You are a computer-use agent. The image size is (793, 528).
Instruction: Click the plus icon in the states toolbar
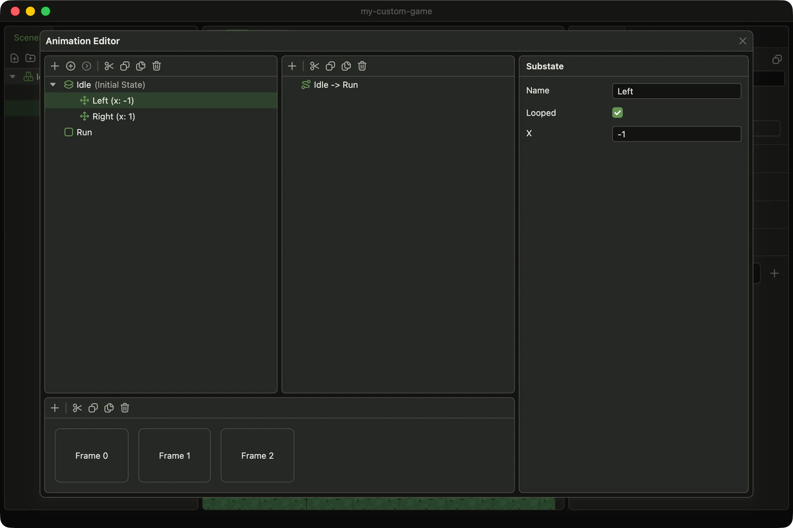click(55, 66)
